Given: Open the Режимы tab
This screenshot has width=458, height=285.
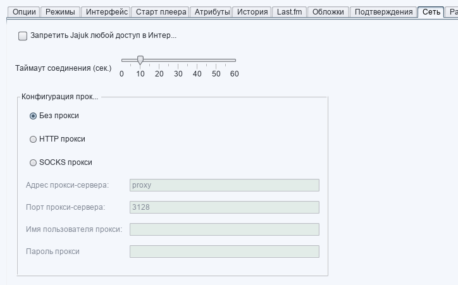Looking at the screenshot, I should pyautogui.click(x=61, y=12).
